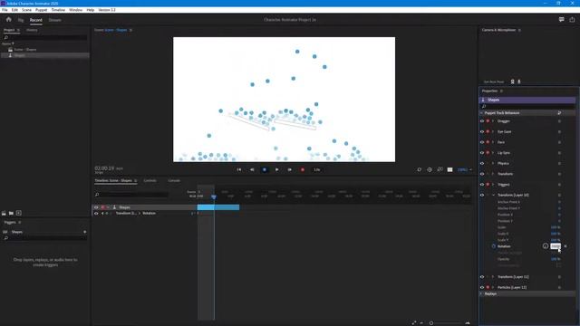
Task: Open Camera & Microphone panel menu
Action: tap(519, 30)
